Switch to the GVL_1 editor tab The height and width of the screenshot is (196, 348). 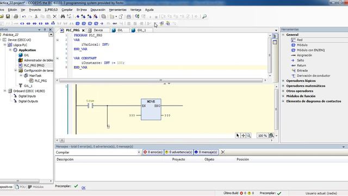click(141, 30)
